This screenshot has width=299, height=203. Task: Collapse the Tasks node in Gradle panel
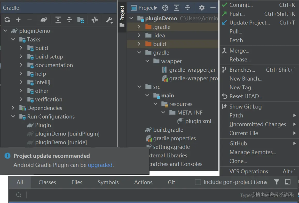13,39
